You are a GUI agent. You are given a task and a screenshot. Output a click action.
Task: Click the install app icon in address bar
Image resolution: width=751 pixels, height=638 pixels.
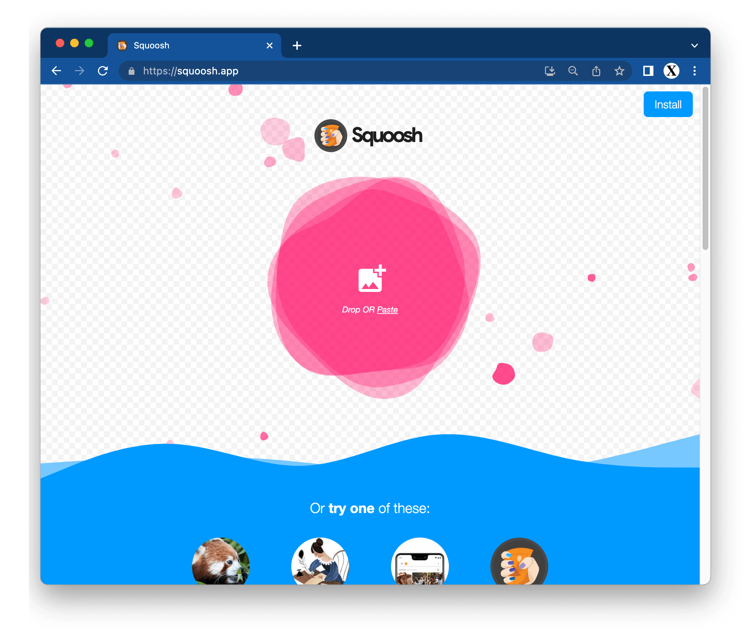550,71
